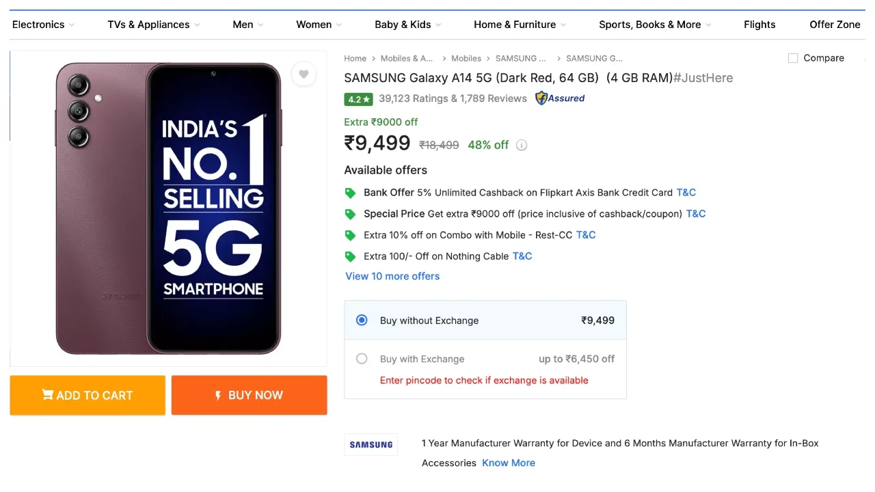Click the Flipkart Assured badge
This screenshot has width=875, height=492.
[560, 98]
